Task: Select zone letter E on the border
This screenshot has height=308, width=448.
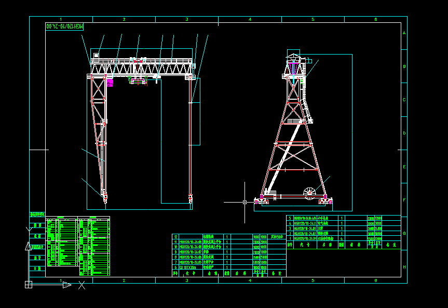Action: pos(404,167)
